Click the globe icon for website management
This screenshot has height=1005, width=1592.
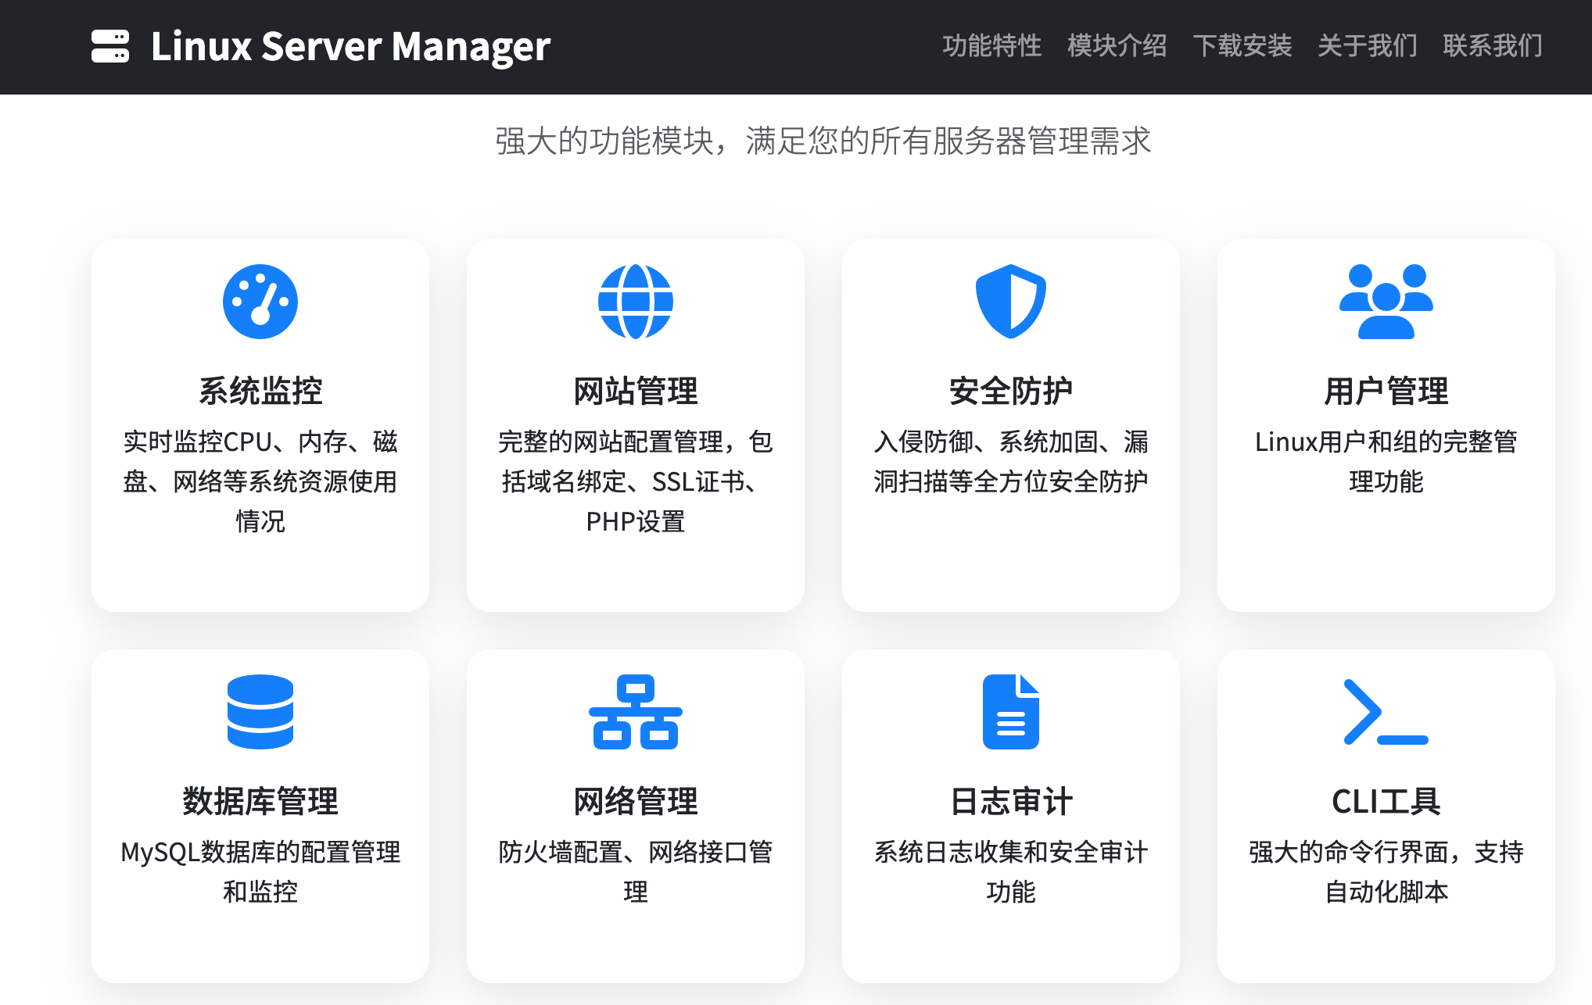[x=636, y=302]
